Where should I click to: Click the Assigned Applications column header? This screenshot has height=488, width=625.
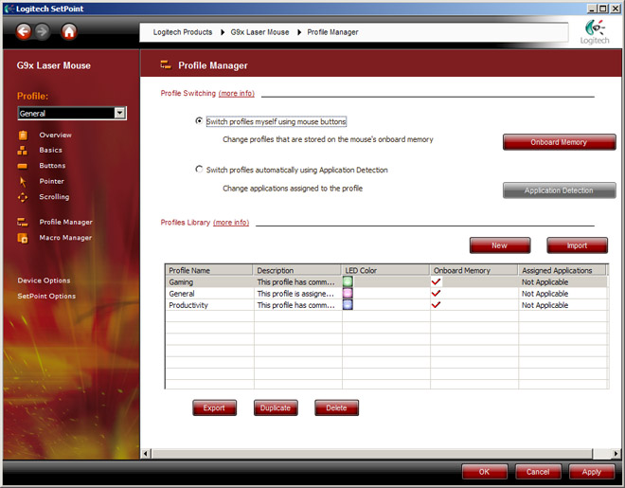click(x=562, y=270)
